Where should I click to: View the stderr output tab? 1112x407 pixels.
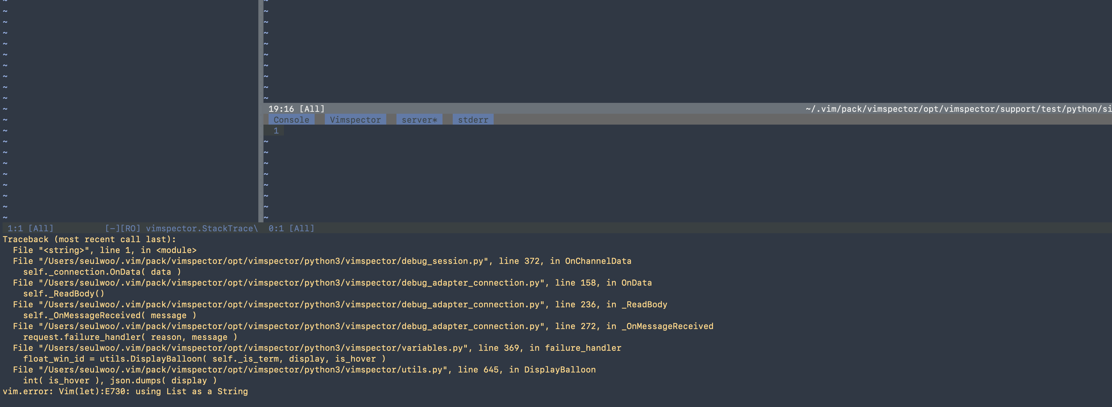tap(473, 119)
